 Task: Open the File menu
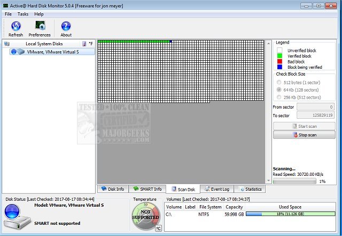(x=8, y=14)
